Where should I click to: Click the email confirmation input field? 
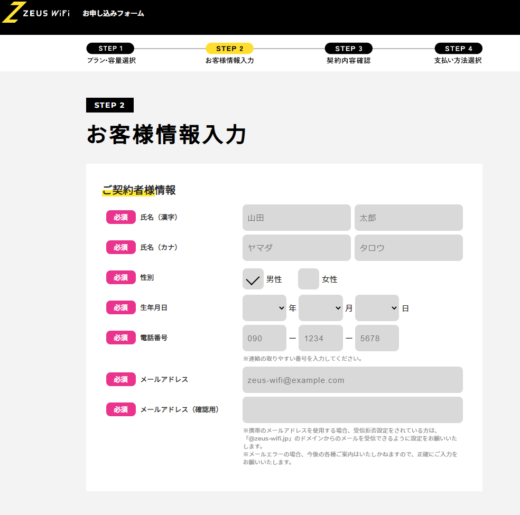[352, 410]
